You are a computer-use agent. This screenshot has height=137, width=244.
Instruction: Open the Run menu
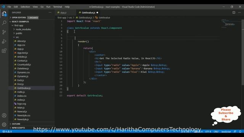point(48,7)
